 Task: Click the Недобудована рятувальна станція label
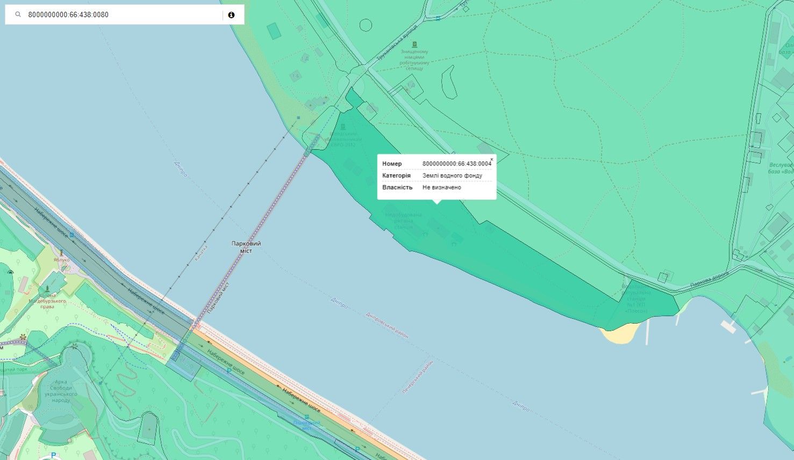coord(403,221)
